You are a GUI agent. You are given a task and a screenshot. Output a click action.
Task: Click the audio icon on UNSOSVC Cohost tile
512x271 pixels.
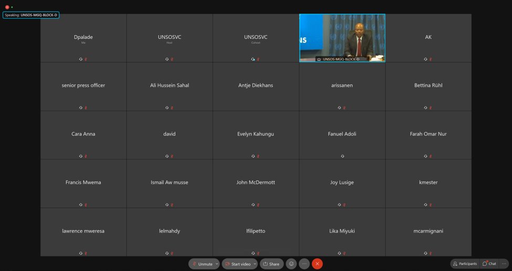(253, 59)
